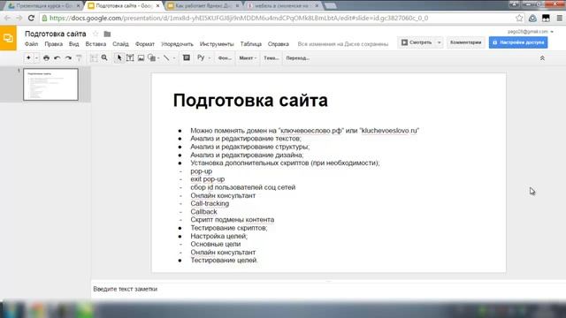The image size is (566, 318).
Task: Select the arrow cursor tool
Action: (x=119, y=57)
